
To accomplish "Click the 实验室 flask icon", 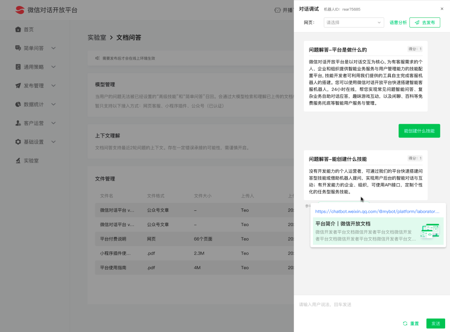I will [18, 161].
